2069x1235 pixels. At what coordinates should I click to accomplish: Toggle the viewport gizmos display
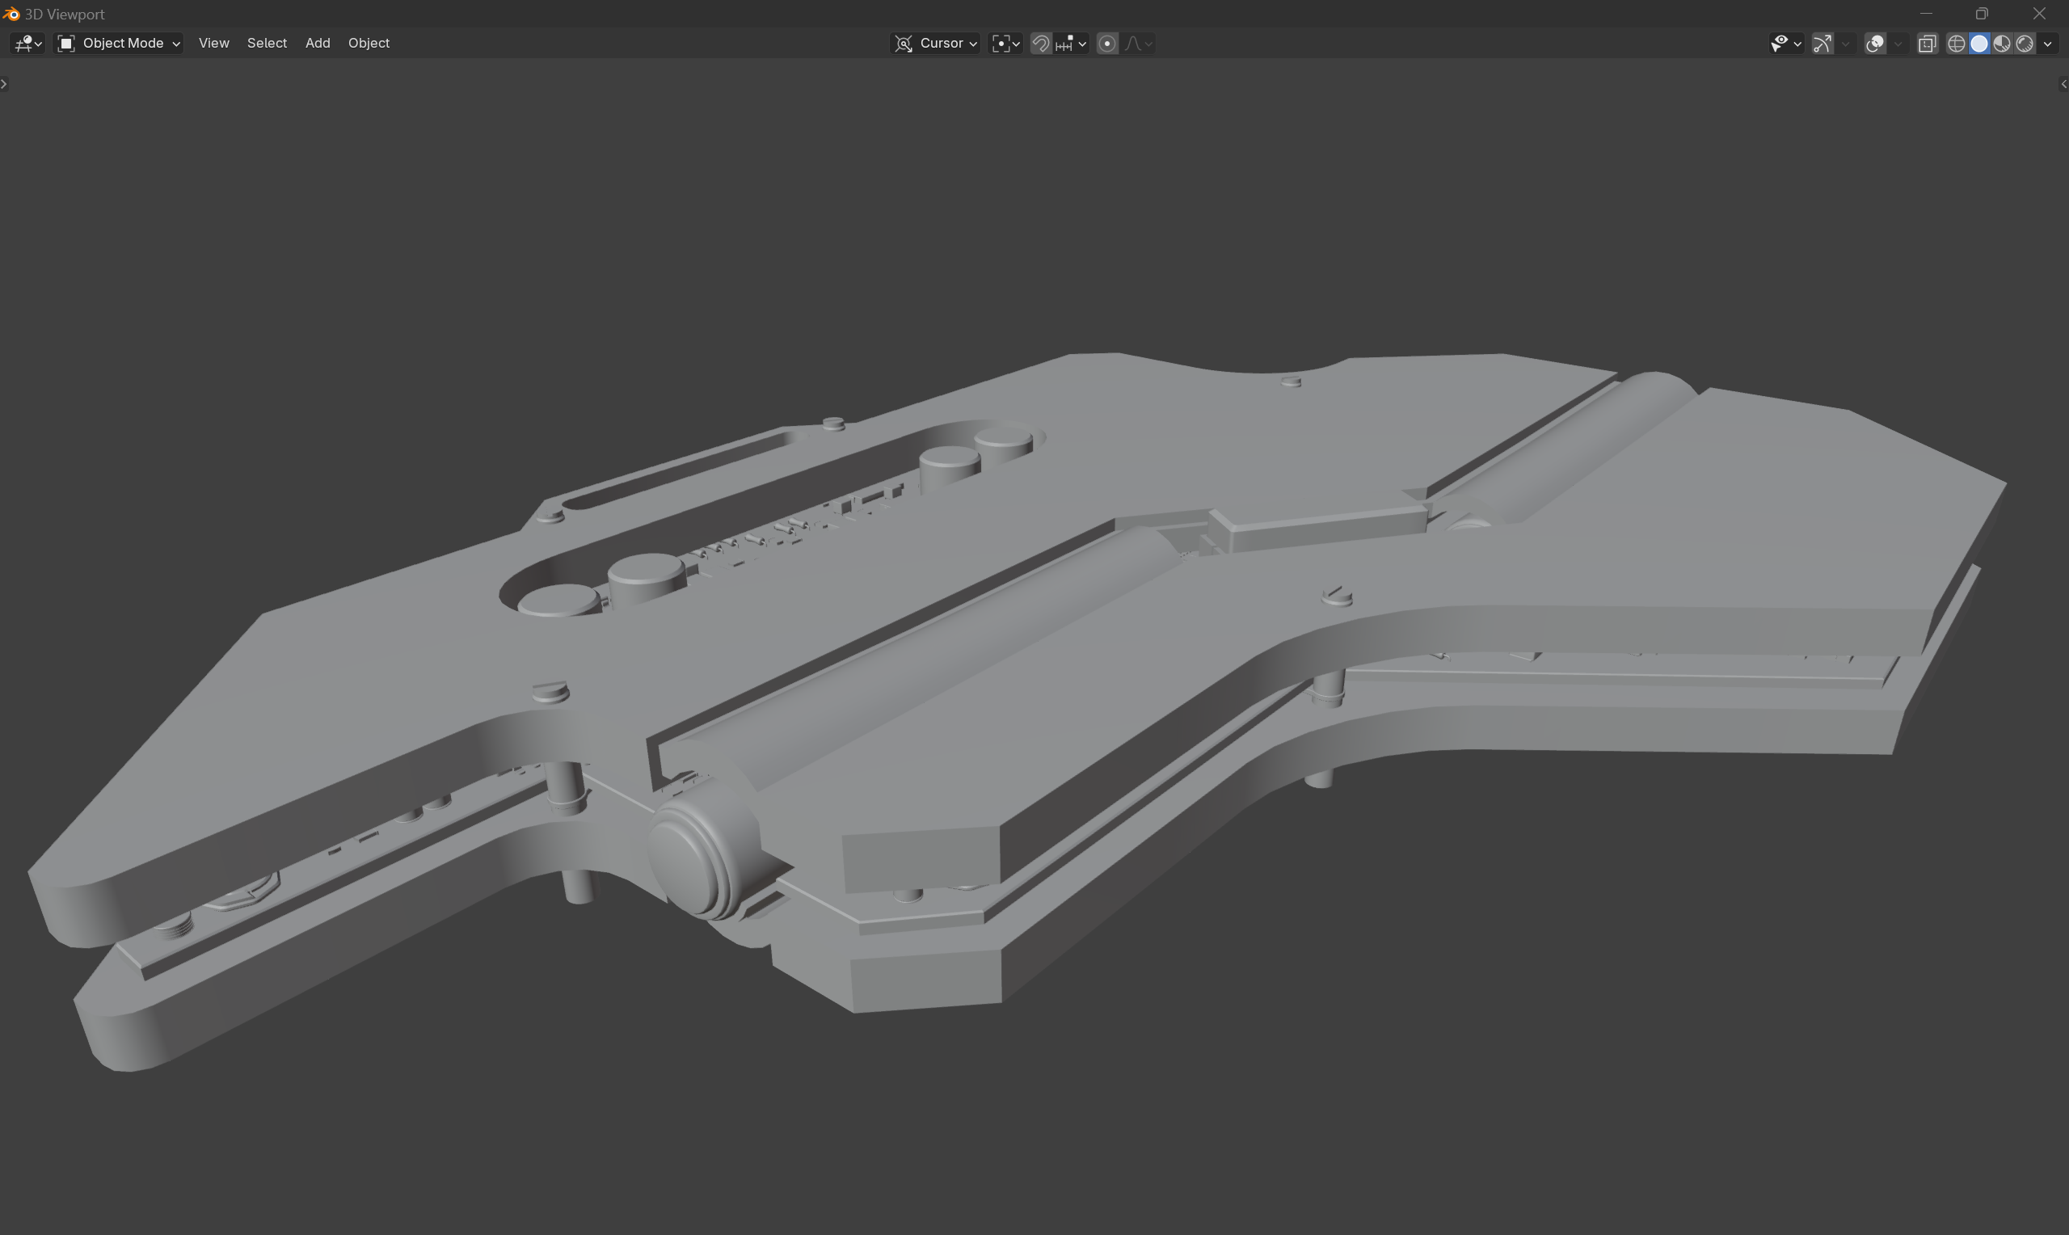(1822, 44)
